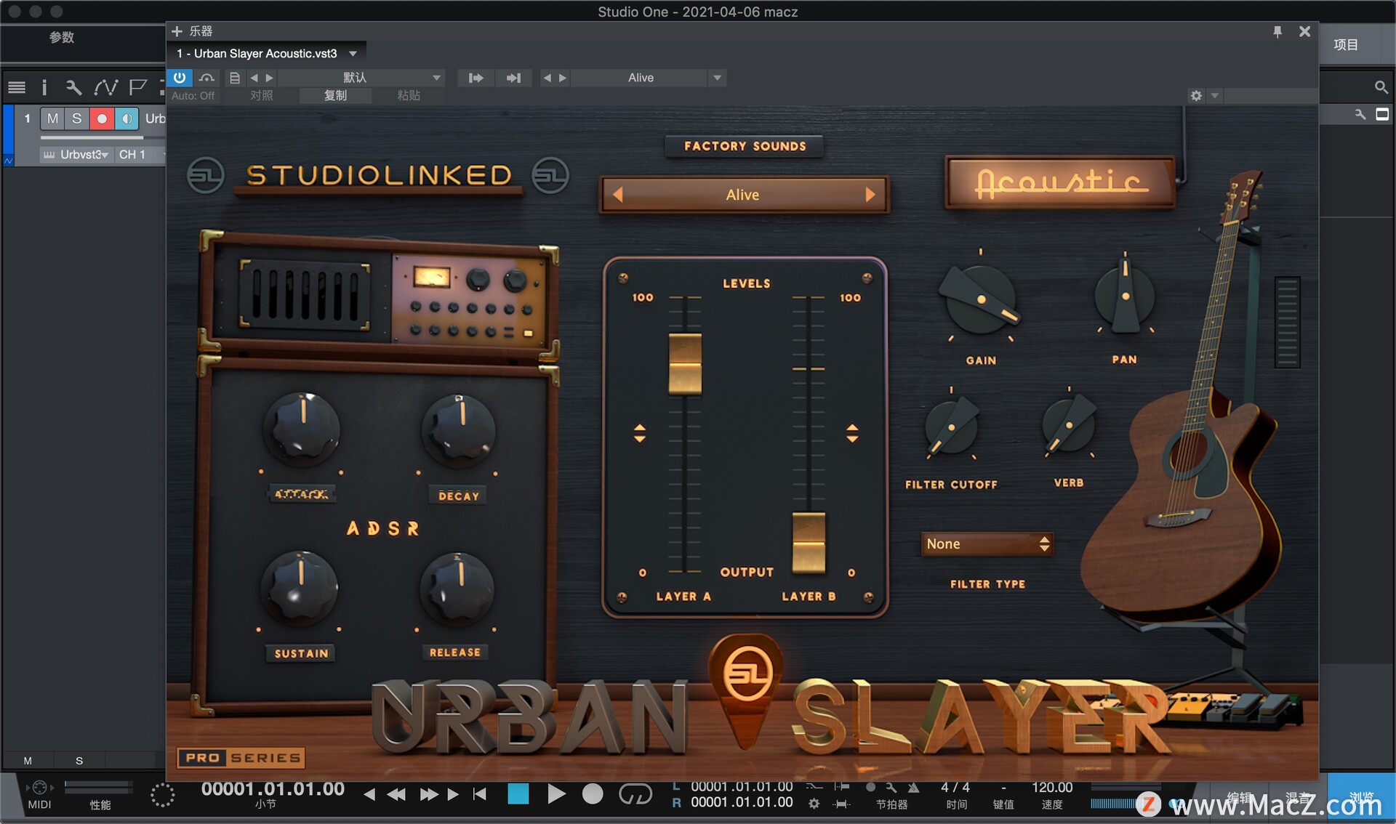Click the PAN knob

tap(1125, 296)
